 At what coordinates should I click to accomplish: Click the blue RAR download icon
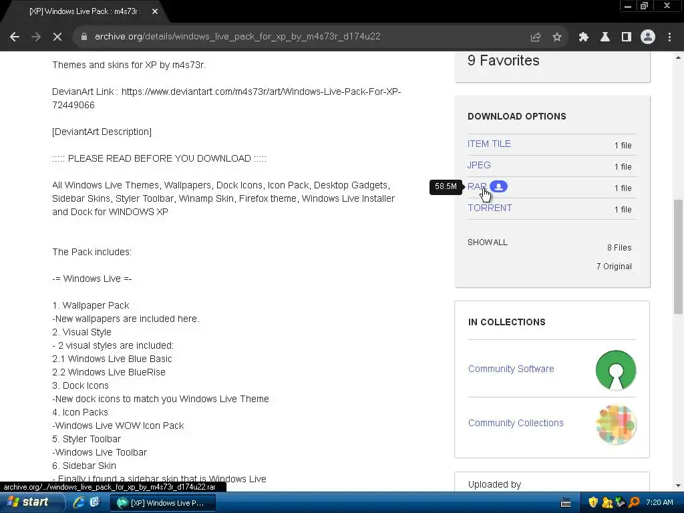498,187
